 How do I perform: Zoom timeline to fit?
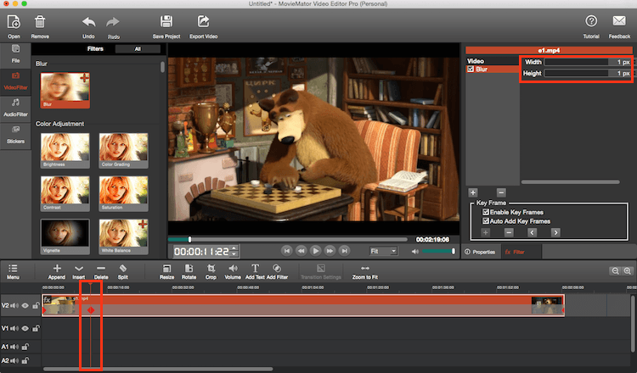coord(365,271)
